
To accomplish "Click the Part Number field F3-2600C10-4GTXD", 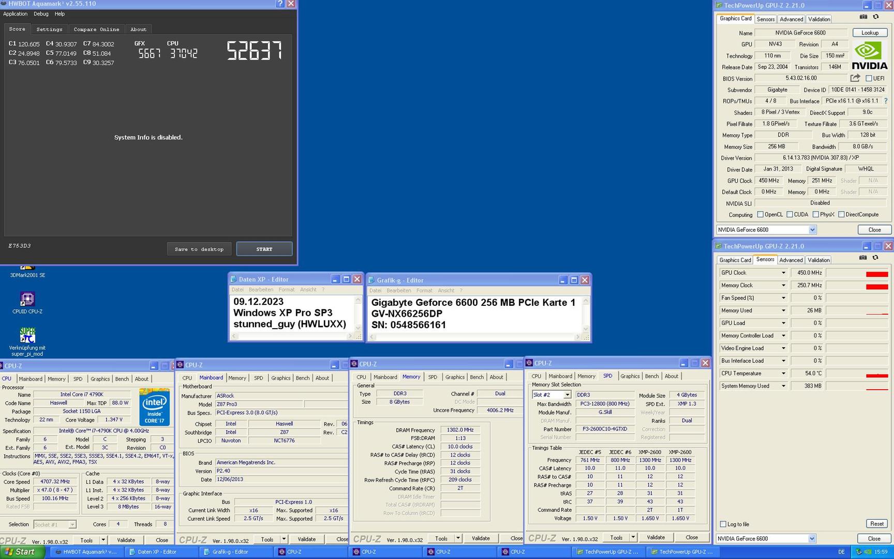I will [605, 429].
